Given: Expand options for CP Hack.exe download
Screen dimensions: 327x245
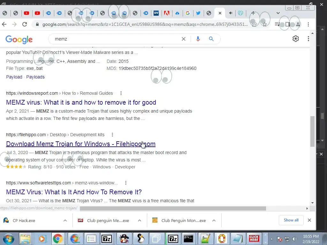Looking at the screenshot, I should pos(65,220).
